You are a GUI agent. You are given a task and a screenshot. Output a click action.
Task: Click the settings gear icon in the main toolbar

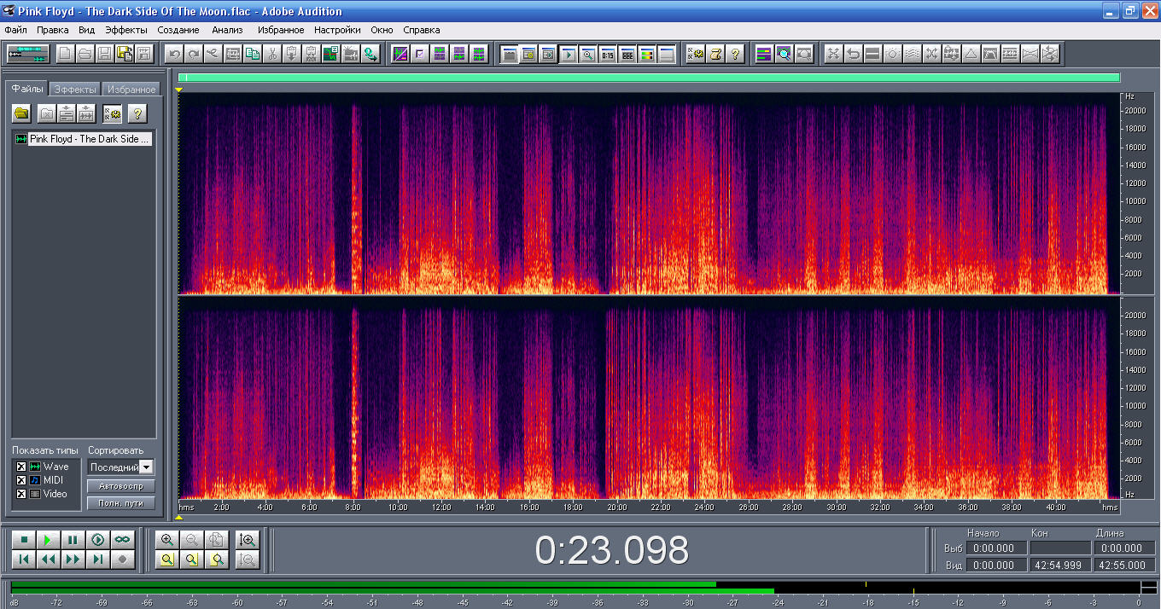(x=696, y=54)
